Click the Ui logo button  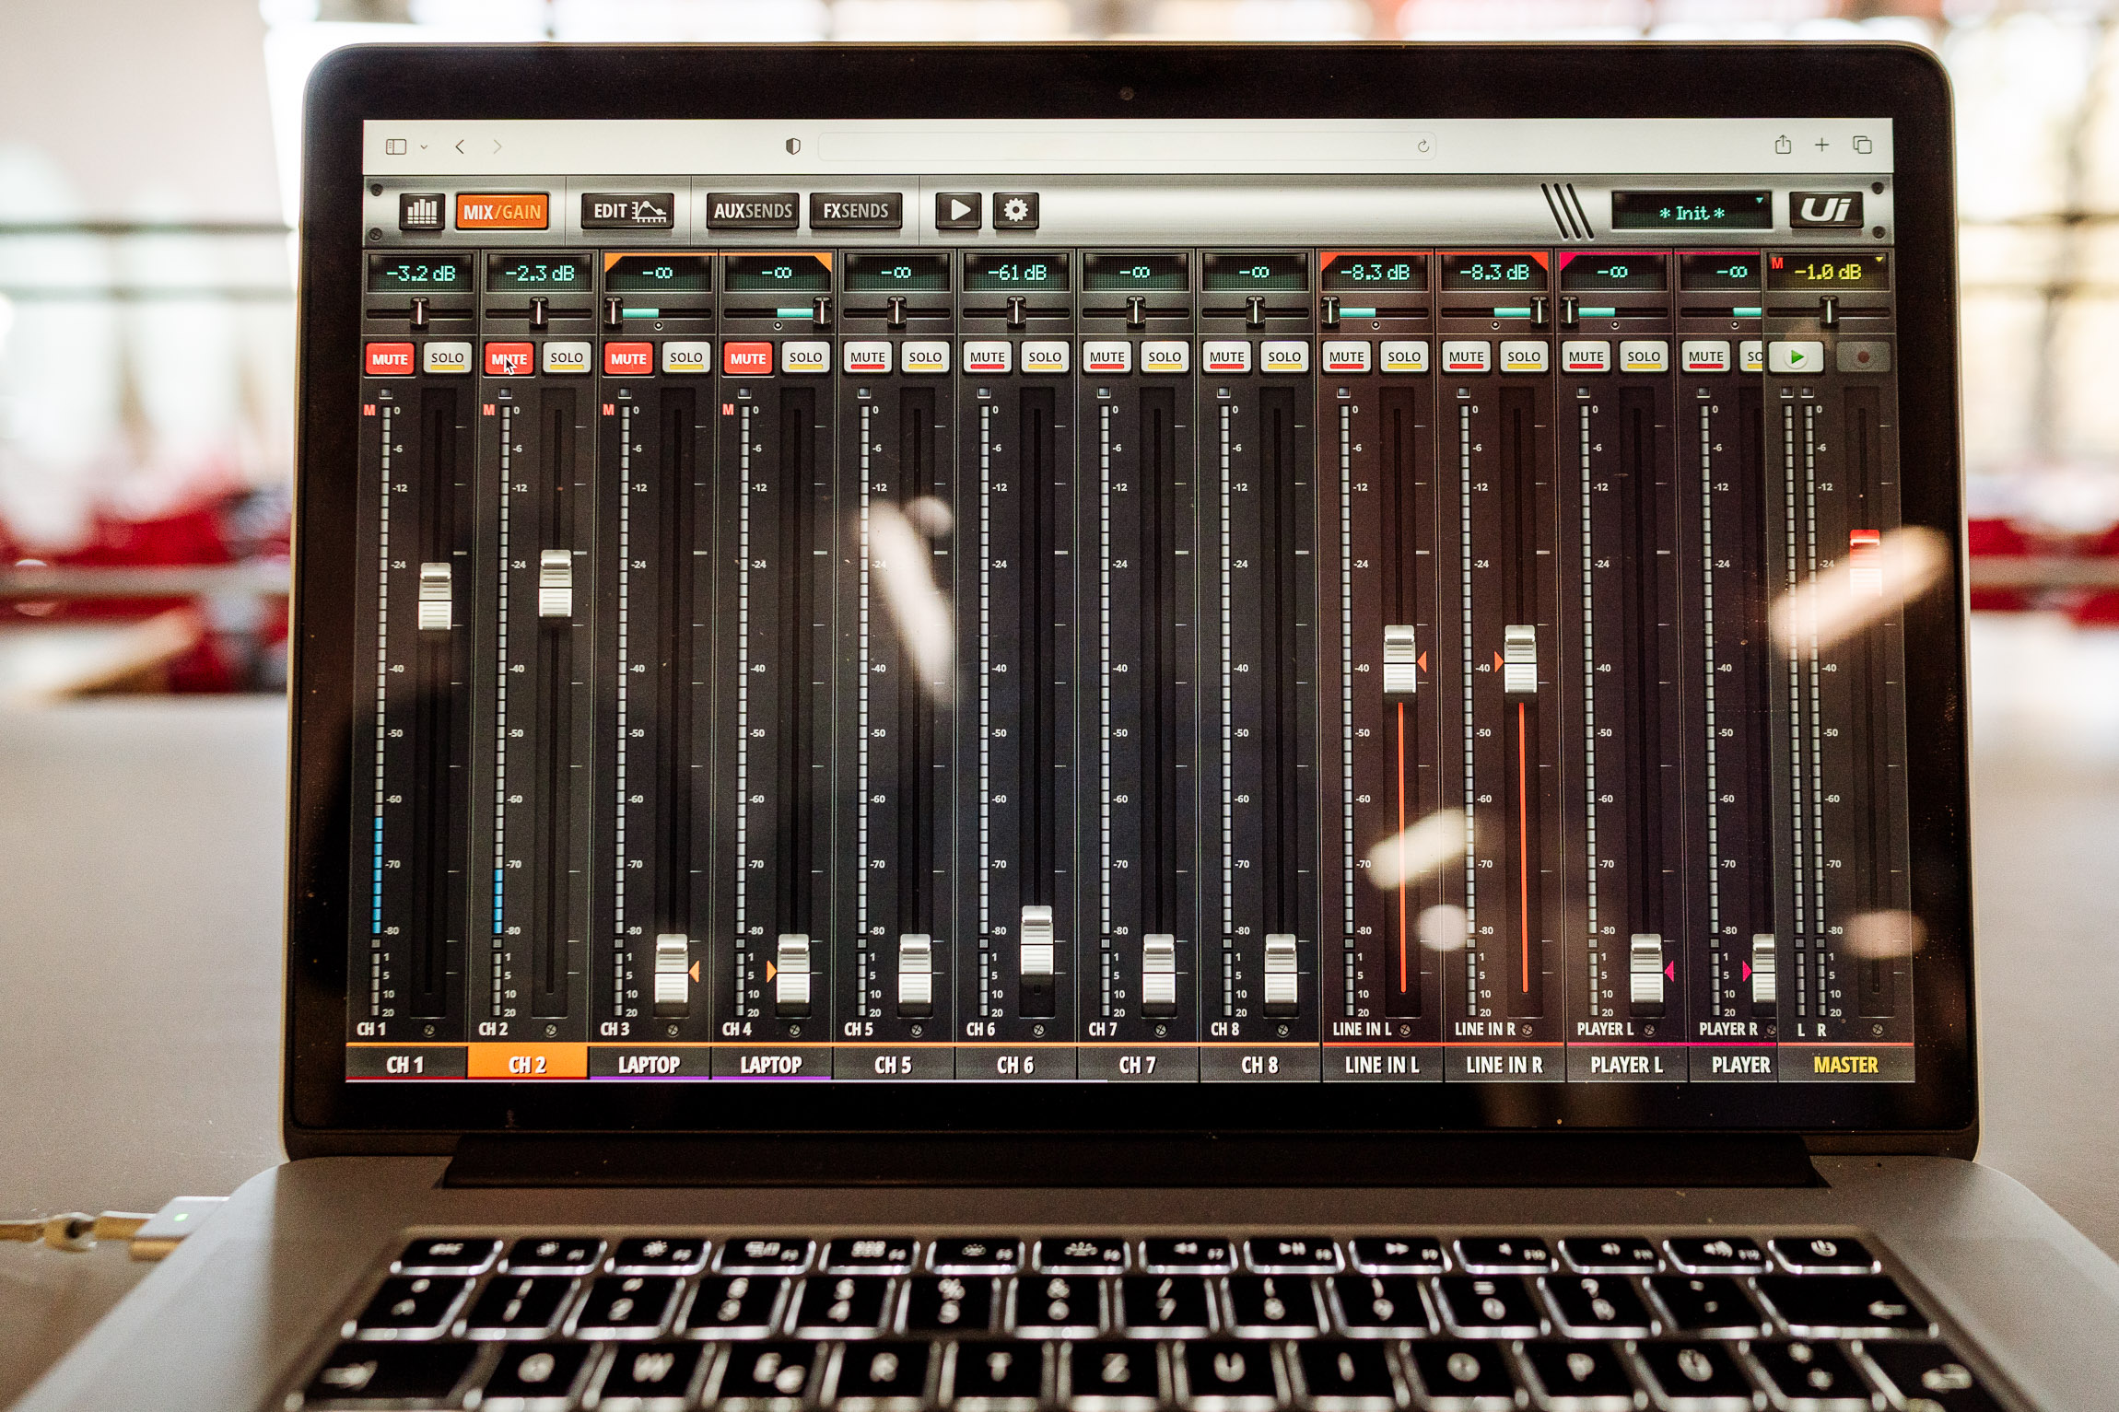[x=1825, y=210]
